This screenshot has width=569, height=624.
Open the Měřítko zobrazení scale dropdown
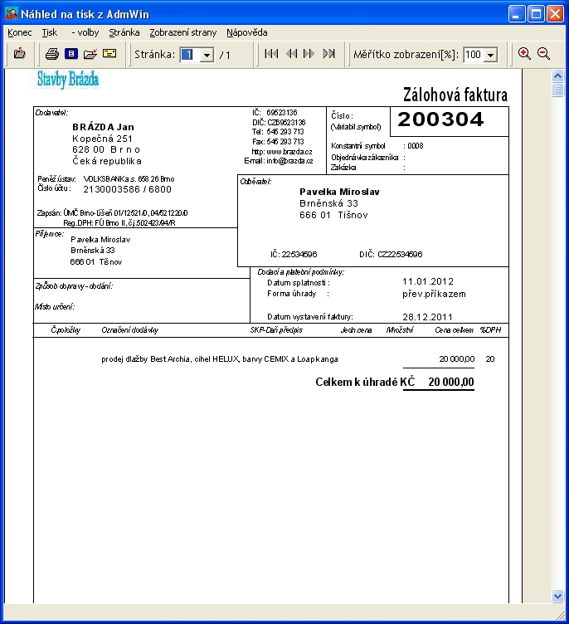(491, 55)
